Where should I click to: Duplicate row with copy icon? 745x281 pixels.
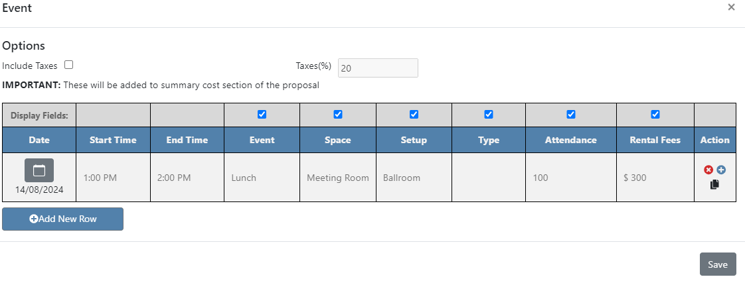pos(714,184)
